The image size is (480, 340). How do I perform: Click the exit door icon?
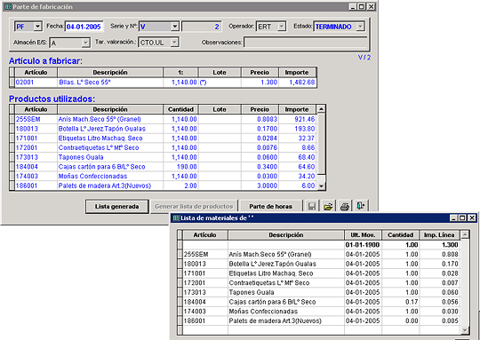click(x=361, y=206)
